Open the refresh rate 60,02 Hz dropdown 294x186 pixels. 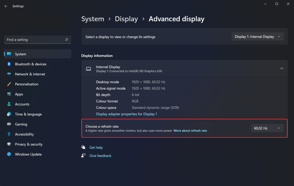point(267,128)
